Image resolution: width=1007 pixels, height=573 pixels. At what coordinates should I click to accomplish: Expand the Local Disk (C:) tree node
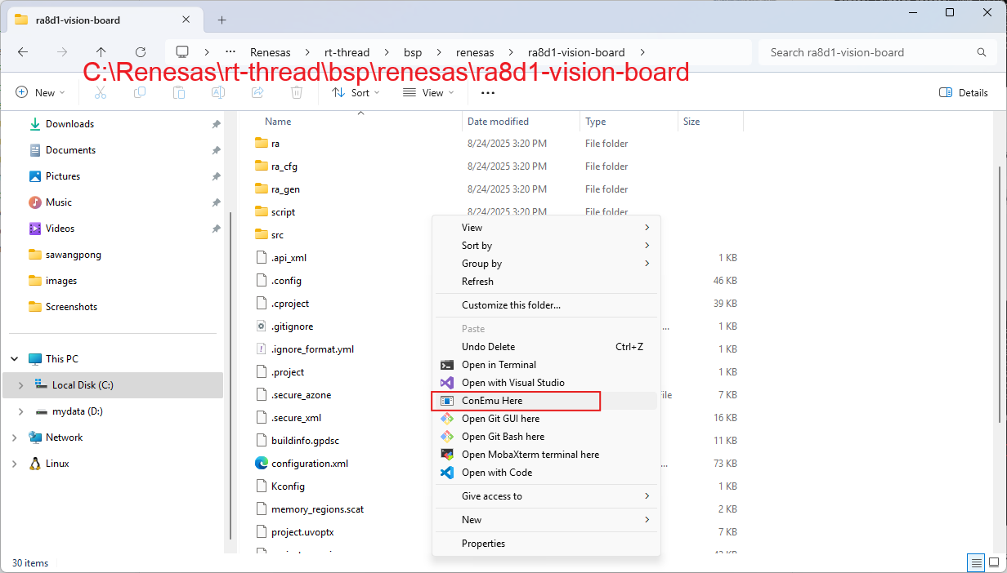tap(21, 385)
